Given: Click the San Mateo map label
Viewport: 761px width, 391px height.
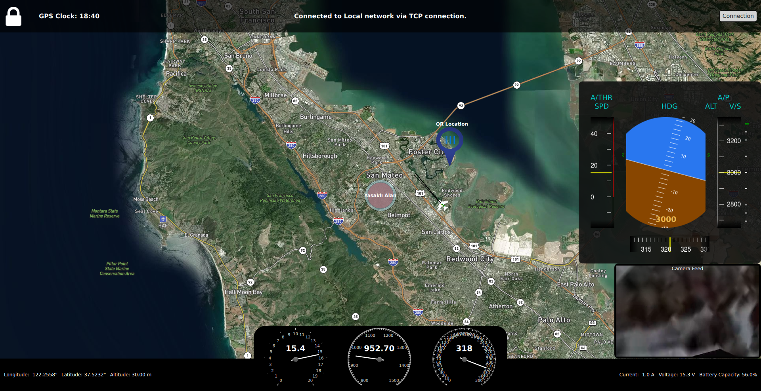Looking at the screenshot, I should pos(384,175).
